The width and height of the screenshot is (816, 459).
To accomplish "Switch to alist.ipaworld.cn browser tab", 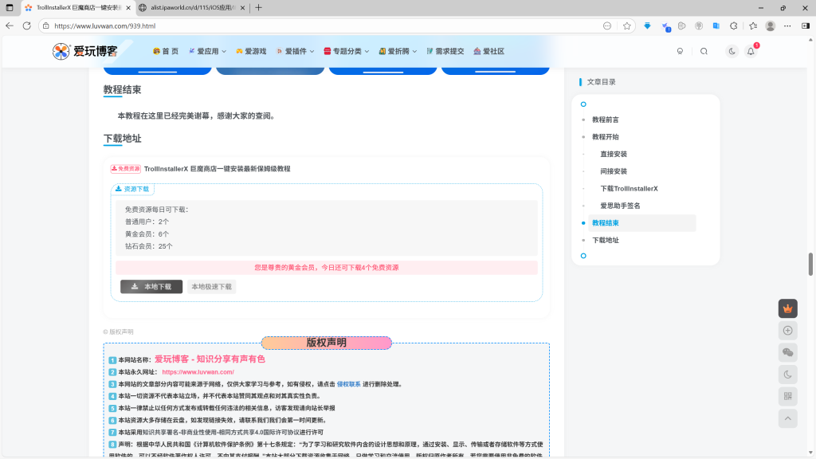I will 193,8.
